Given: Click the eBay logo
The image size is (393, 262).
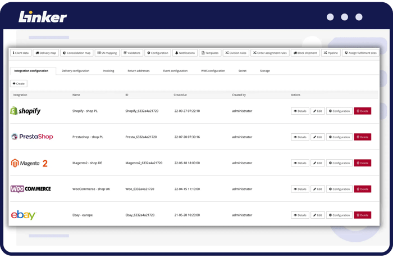Looking at the screenshot, I should (x=24, y=215).
